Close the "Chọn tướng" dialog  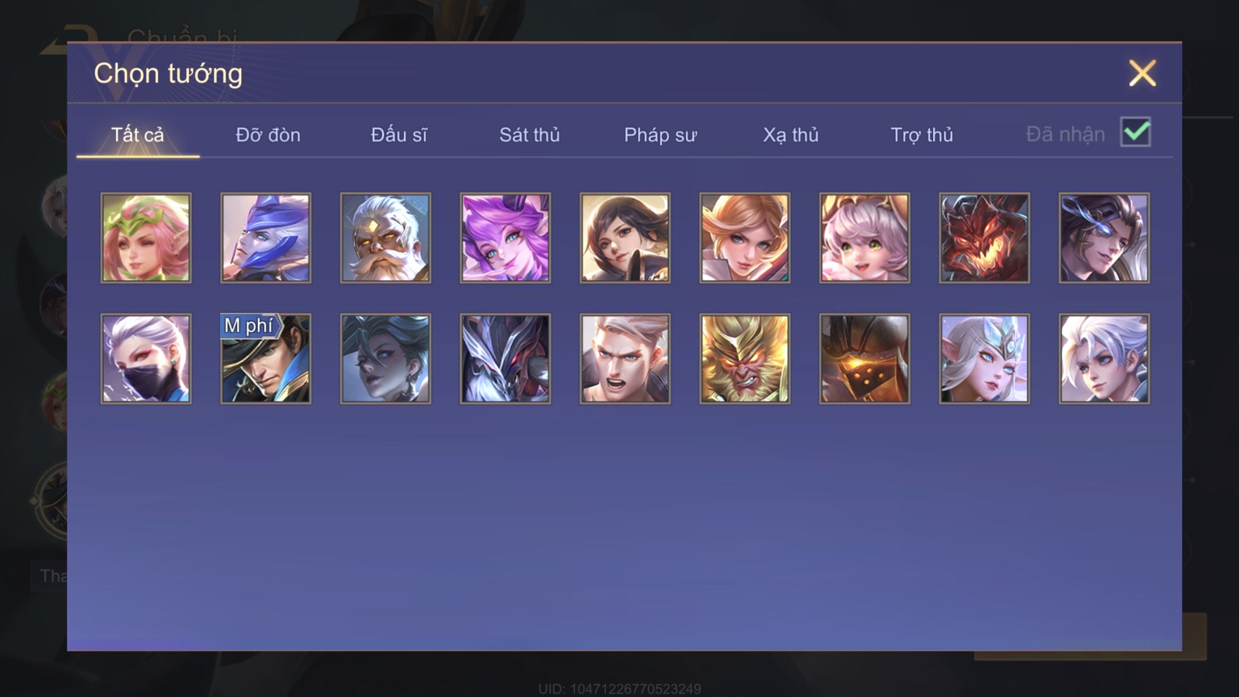coord(1142,74)
